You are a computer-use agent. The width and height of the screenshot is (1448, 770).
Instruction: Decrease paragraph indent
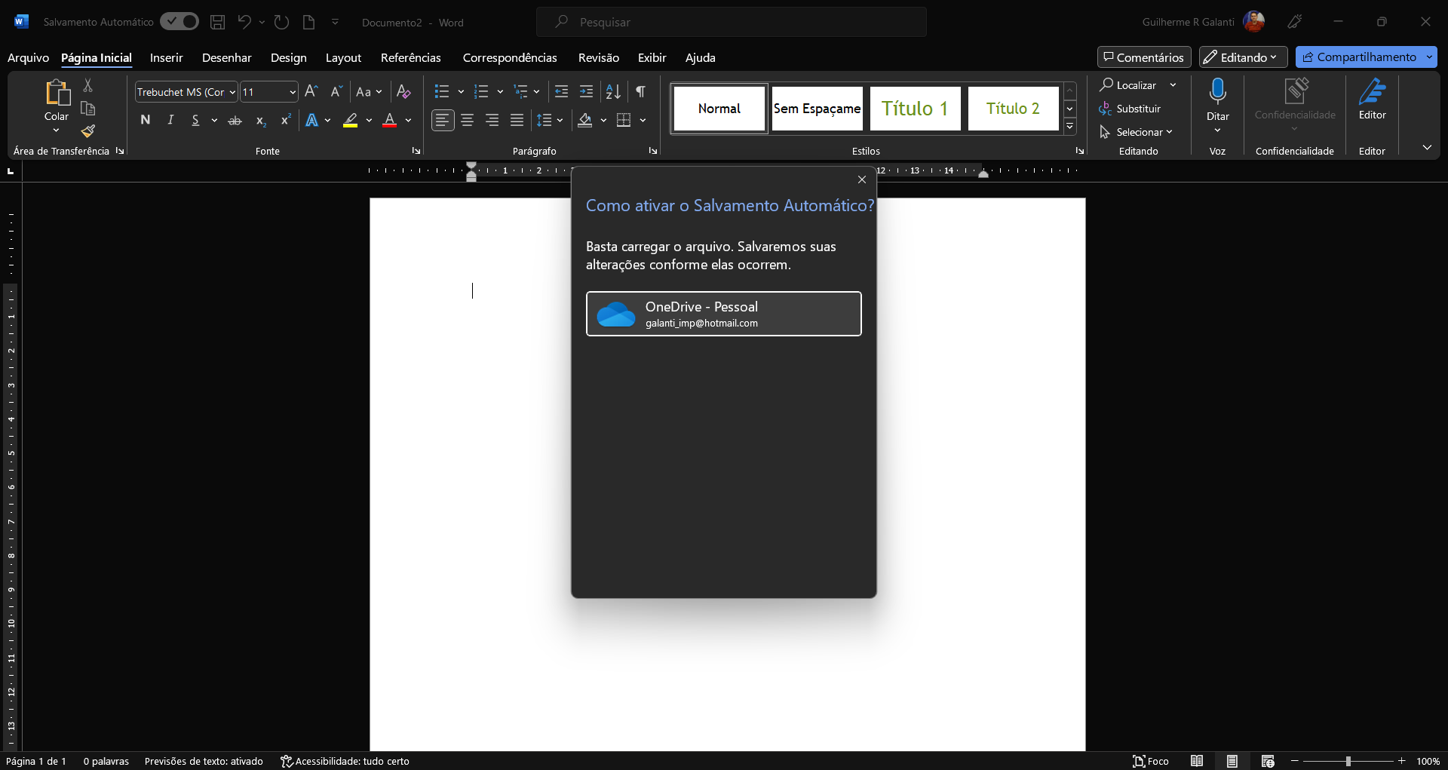tap(561, 91)
